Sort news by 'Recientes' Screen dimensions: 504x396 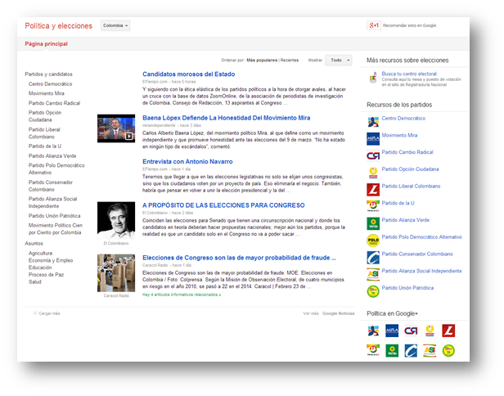(290, 61)
